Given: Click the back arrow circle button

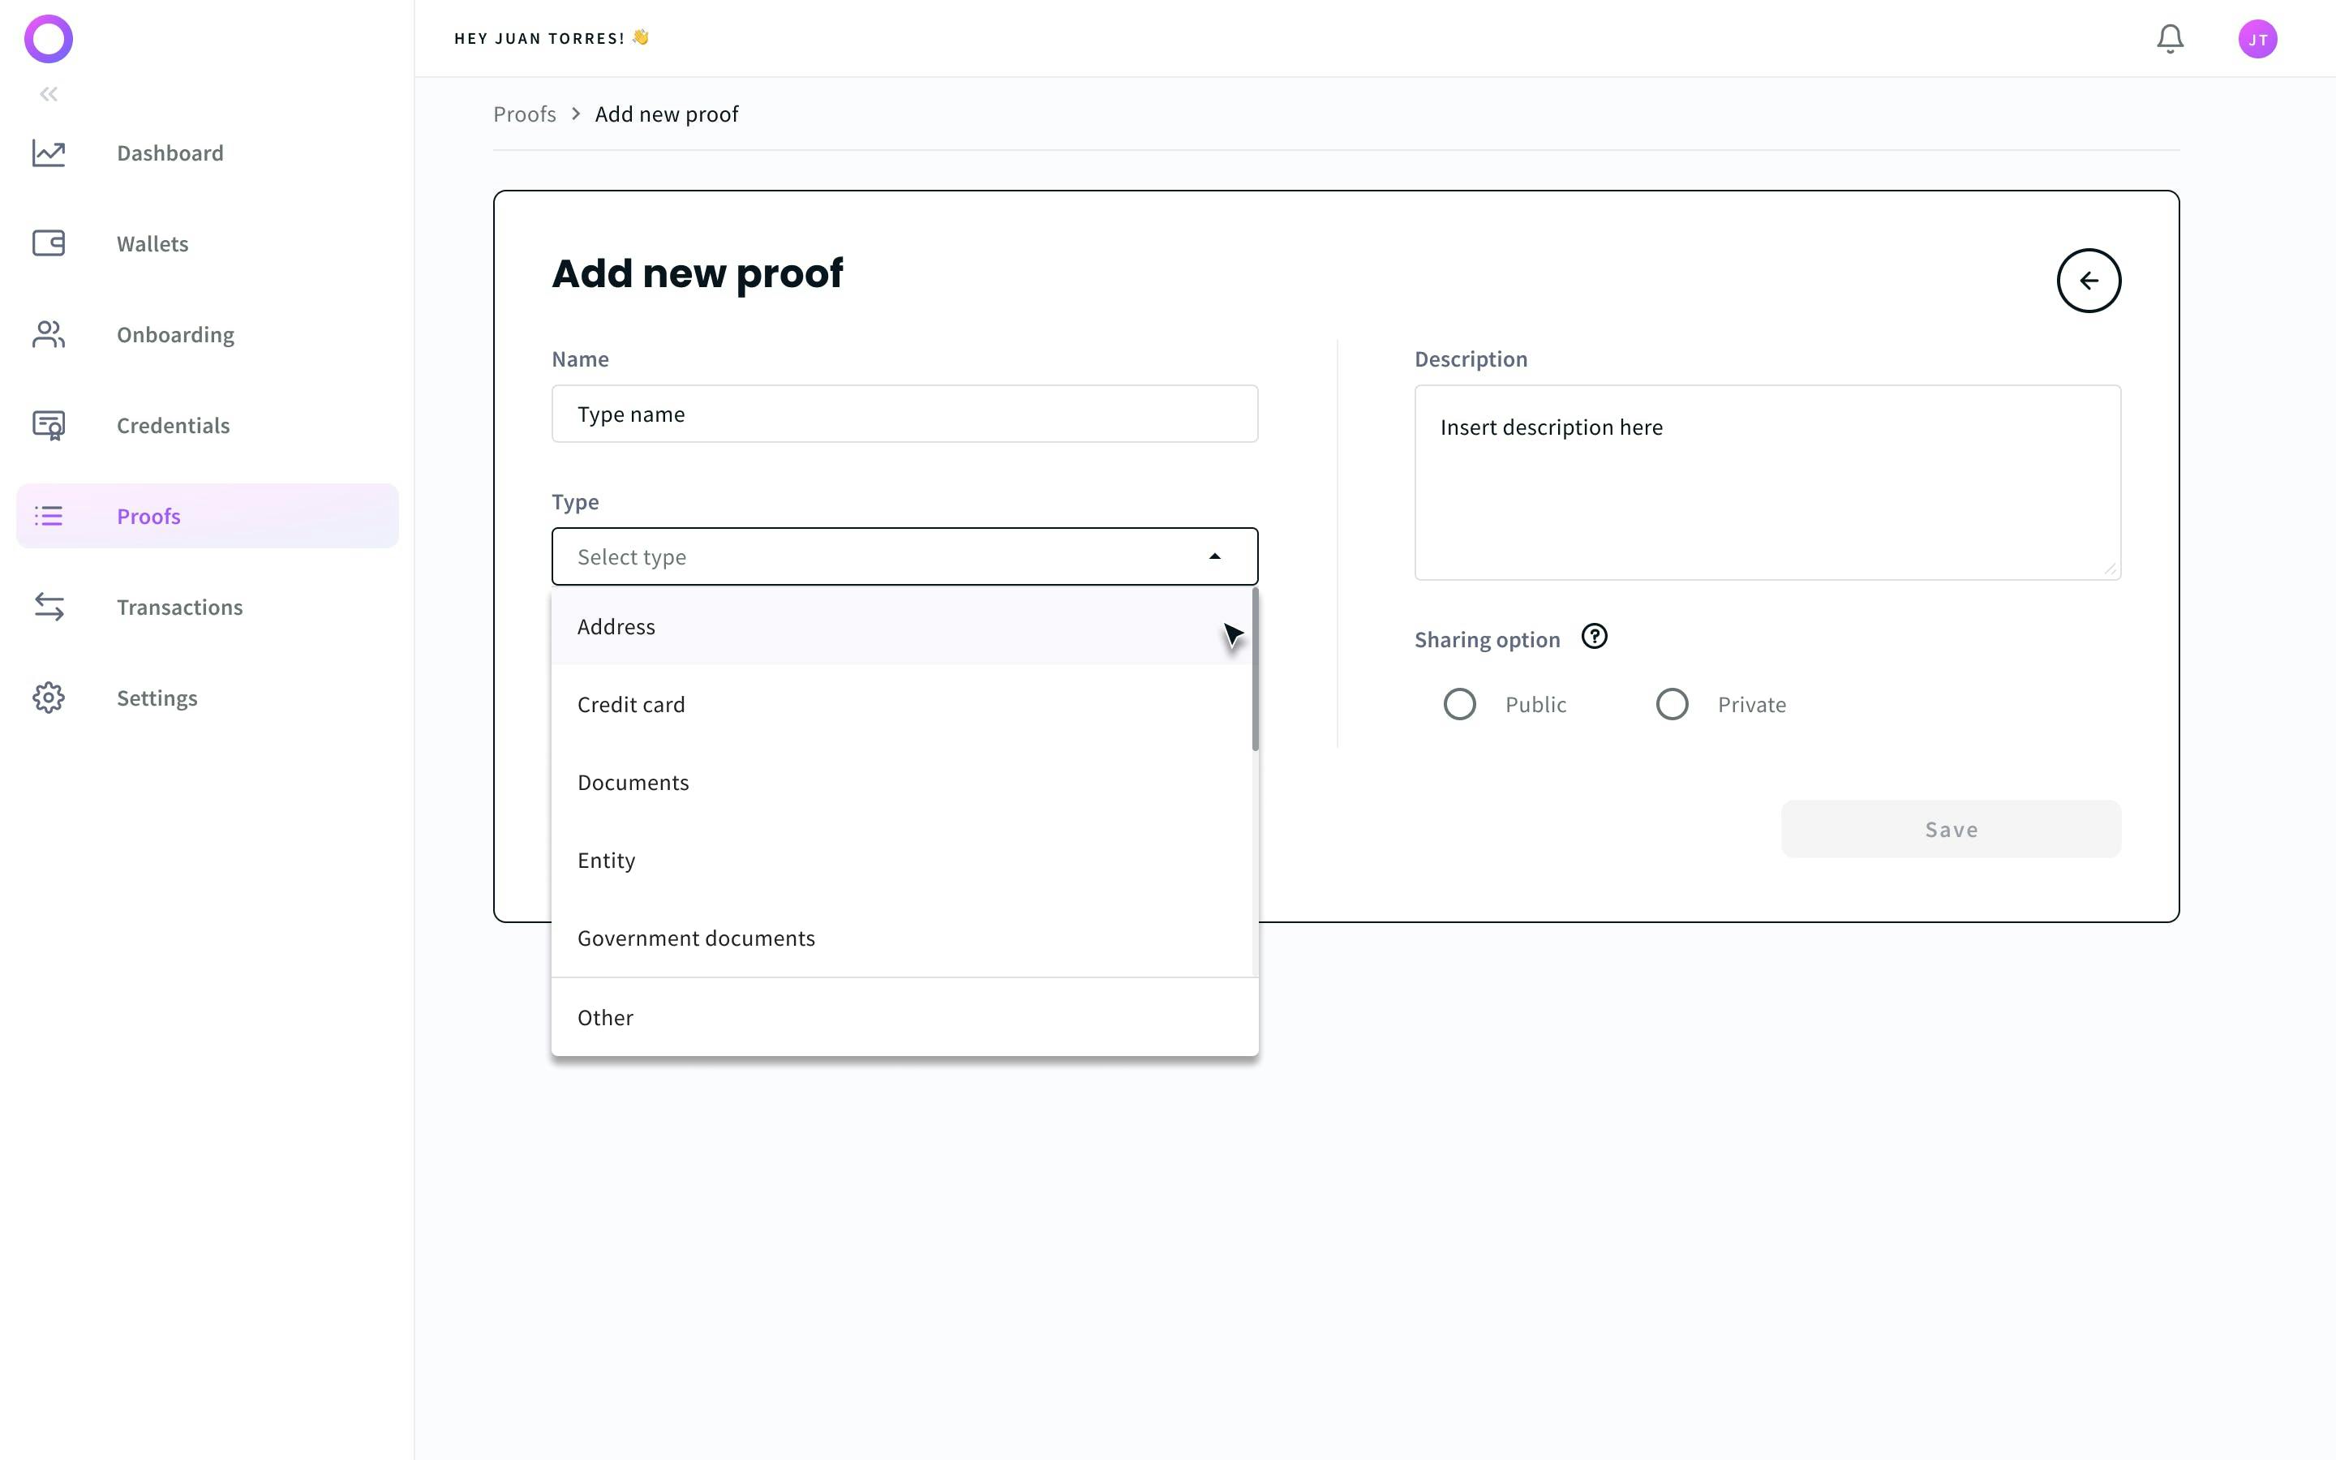Looking at the screenshot, I should click(x=2088, y=281).
